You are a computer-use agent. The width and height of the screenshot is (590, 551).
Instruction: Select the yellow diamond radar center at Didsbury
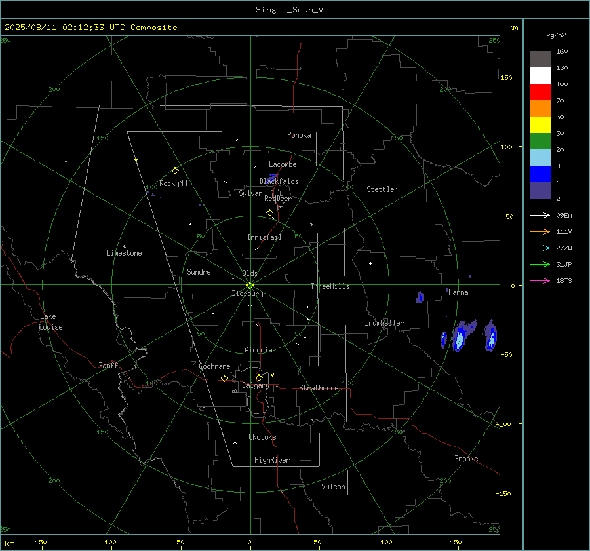tap(250, 286)
